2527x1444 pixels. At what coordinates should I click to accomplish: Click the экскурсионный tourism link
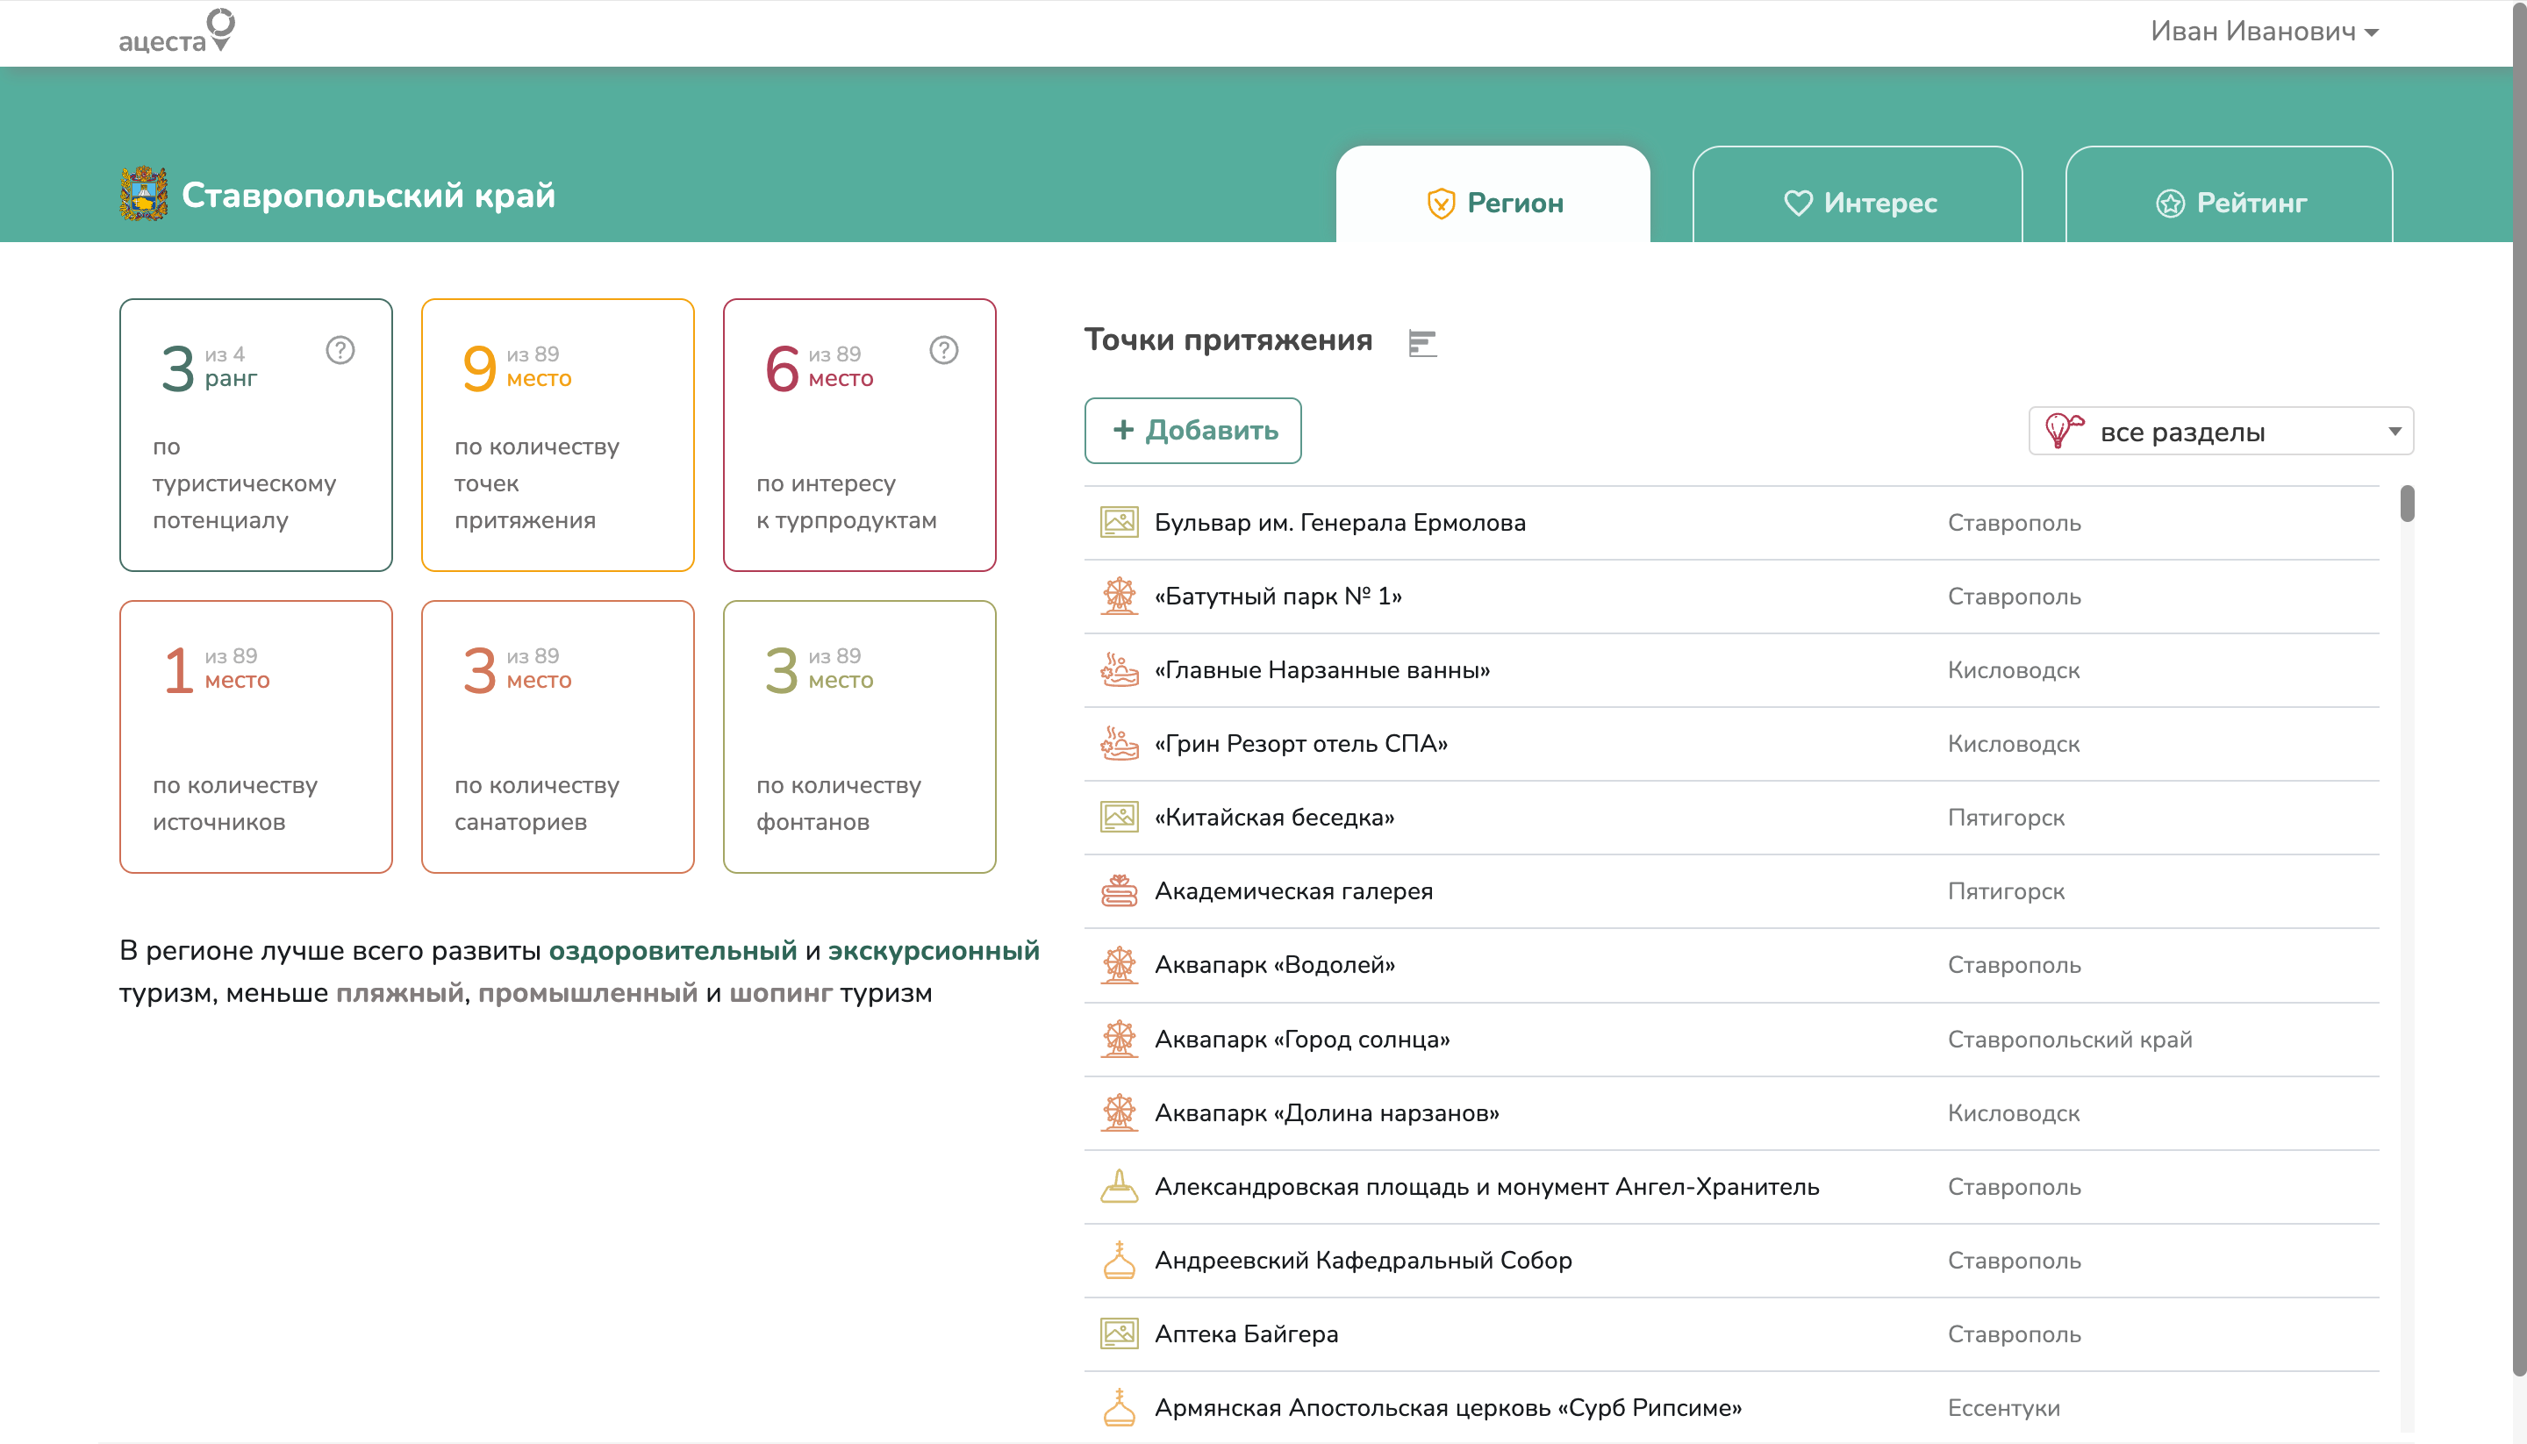click(x=934, y=950)
